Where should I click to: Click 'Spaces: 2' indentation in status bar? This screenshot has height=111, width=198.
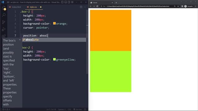(62, 109)
